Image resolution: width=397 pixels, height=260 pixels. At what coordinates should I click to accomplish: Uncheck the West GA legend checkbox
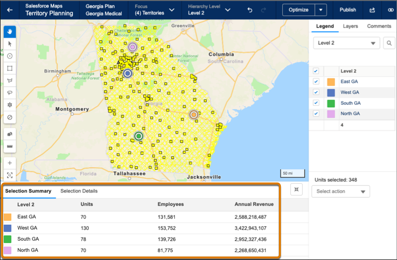coord(316,92)
